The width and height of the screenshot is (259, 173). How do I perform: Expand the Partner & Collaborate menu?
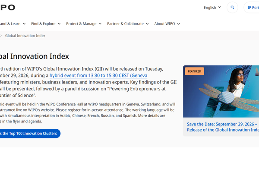pyautogui.click(x=128, y=24)
